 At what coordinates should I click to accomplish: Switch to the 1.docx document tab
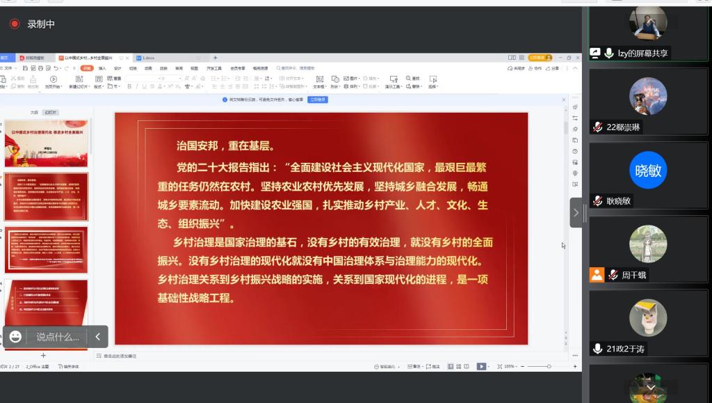point(147,58)
